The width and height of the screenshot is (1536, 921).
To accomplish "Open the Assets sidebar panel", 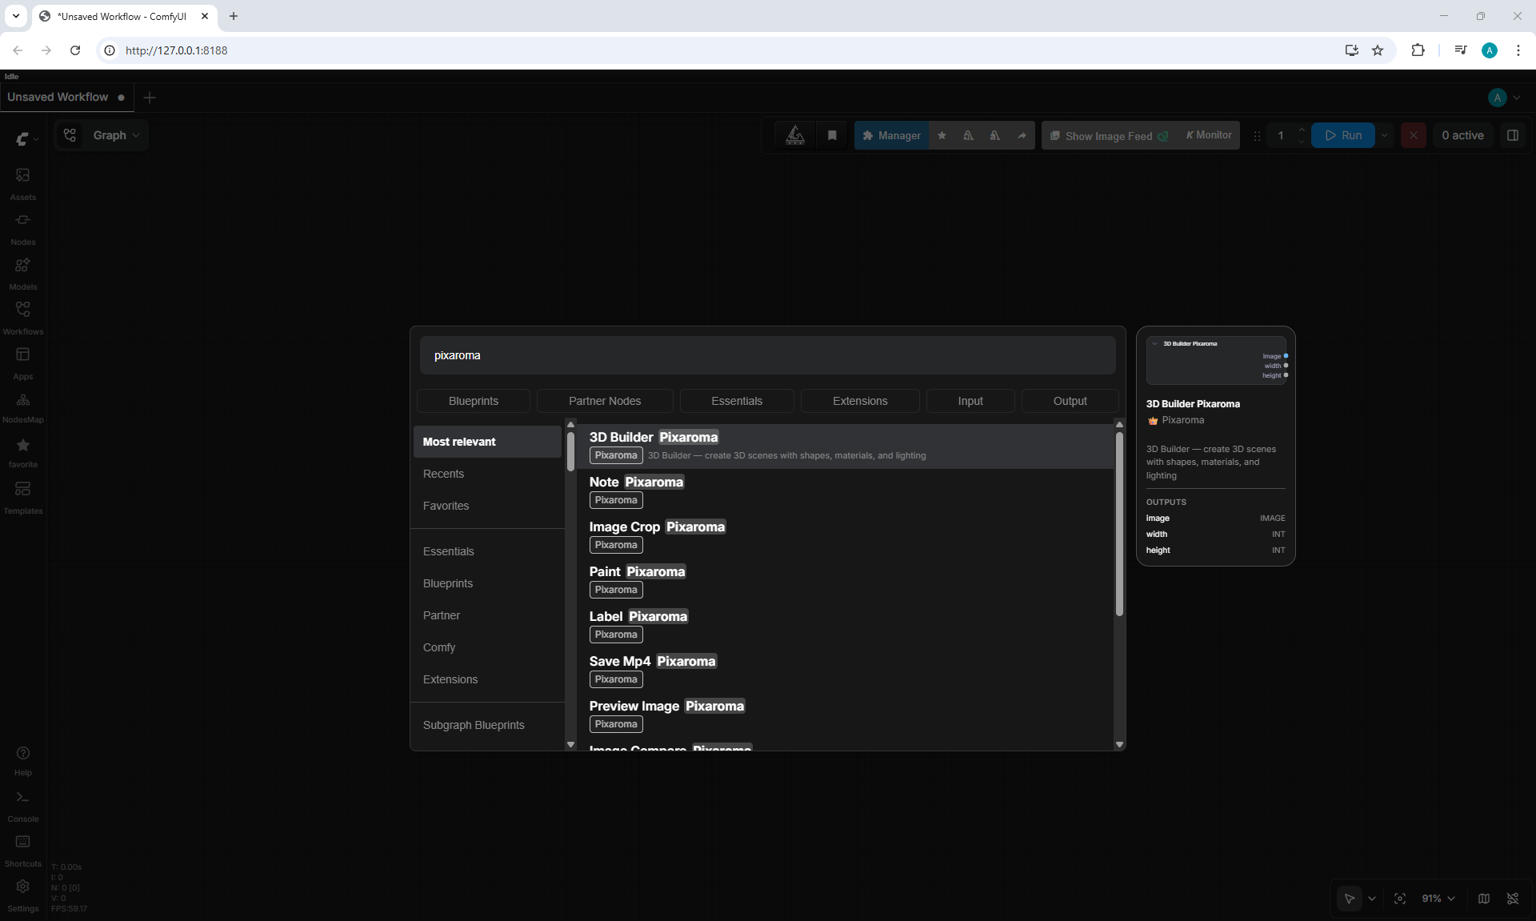I will [x=22, y=183].
